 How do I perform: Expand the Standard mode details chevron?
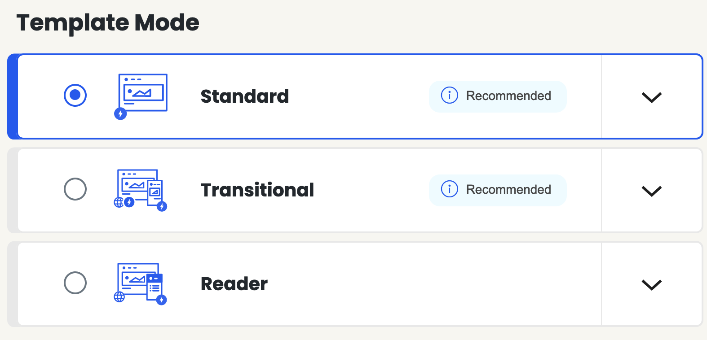click(651, 97)
